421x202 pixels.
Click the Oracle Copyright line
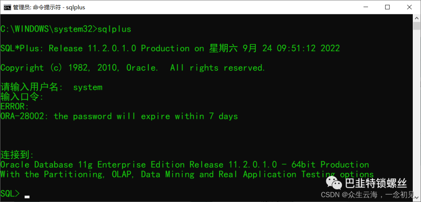[x=133, y=68]
